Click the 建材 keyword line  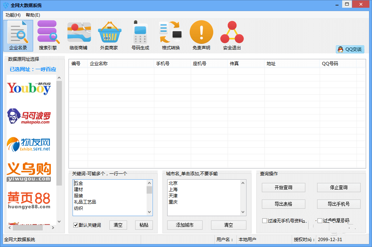click(x=78, y=190)
